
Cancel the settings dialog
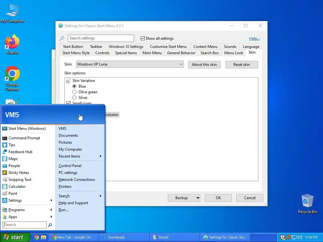(250, 198)
